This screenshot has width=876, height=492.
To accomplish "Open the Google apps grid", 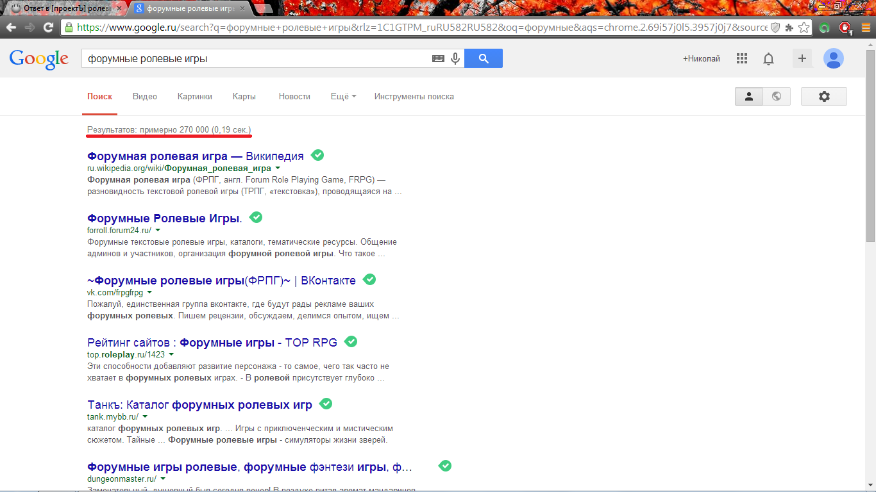I will click(742, 58).
